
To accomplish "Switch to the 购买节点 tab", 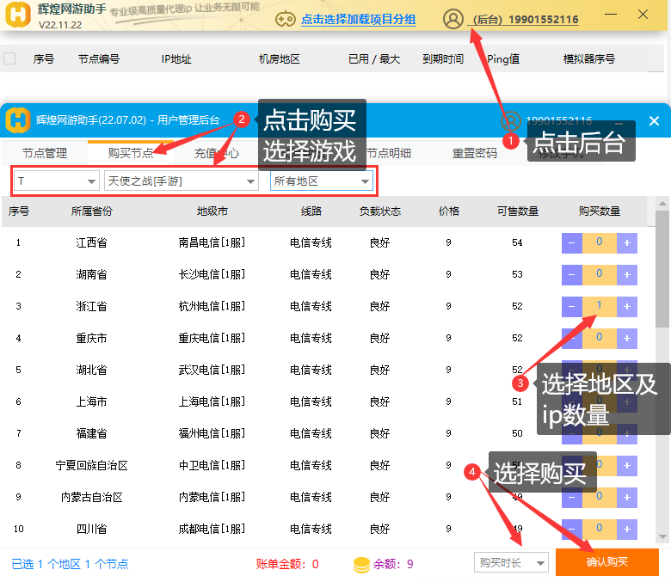I will click(131, 153).
